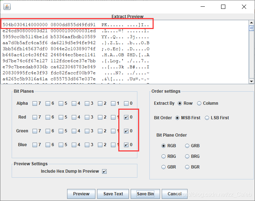Click hex line starting 3bb56fb145637df0
Screen dimensions: 255x201
pos(76,49)
